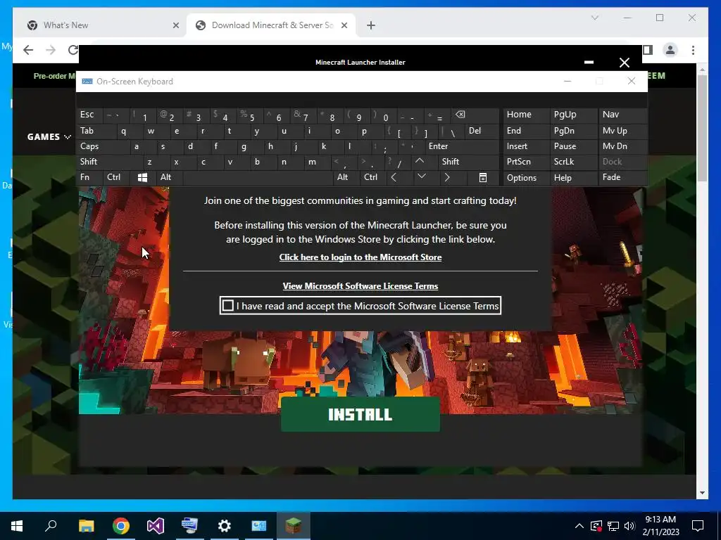
Task: Open Minecraft installer taskbar icon
Action: pos(294,525)
